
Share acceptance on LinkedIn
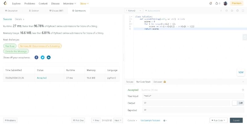click(48, 58)
